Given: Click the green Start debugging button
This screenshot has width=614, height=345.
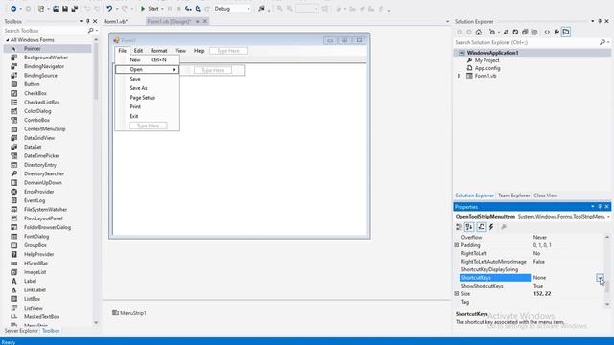Looking at the screenshot, I should point(150,9).
